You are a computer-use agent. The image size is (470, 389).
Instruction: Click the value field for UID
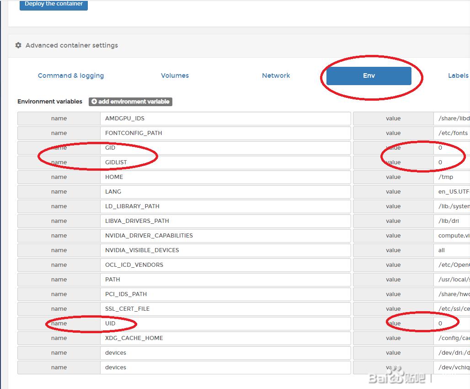pyautogui.click(x=452, y=324)
